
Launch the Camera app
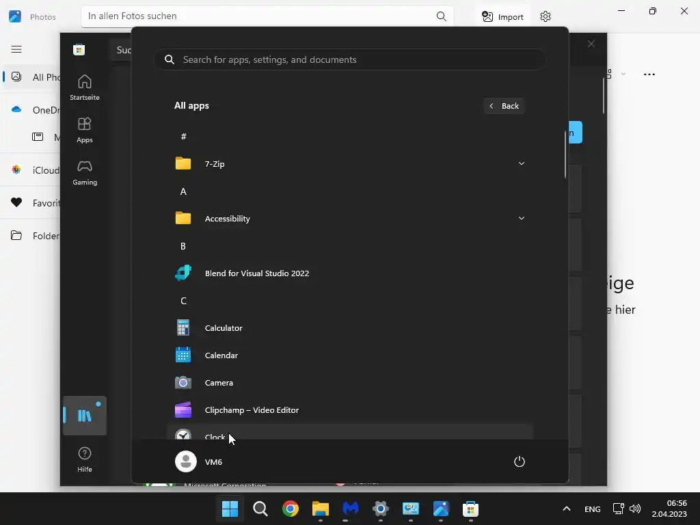[349, 383]
